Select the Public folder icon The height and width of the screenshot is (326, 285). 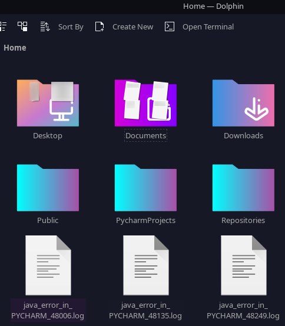[x=48, y=188]
